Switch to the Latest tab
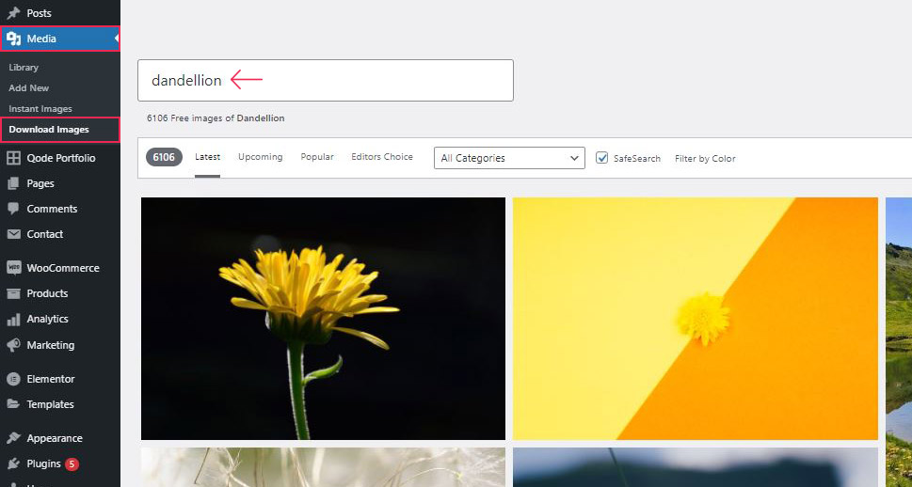The height and width of the screenshot is (487, 912). (208, 157)
